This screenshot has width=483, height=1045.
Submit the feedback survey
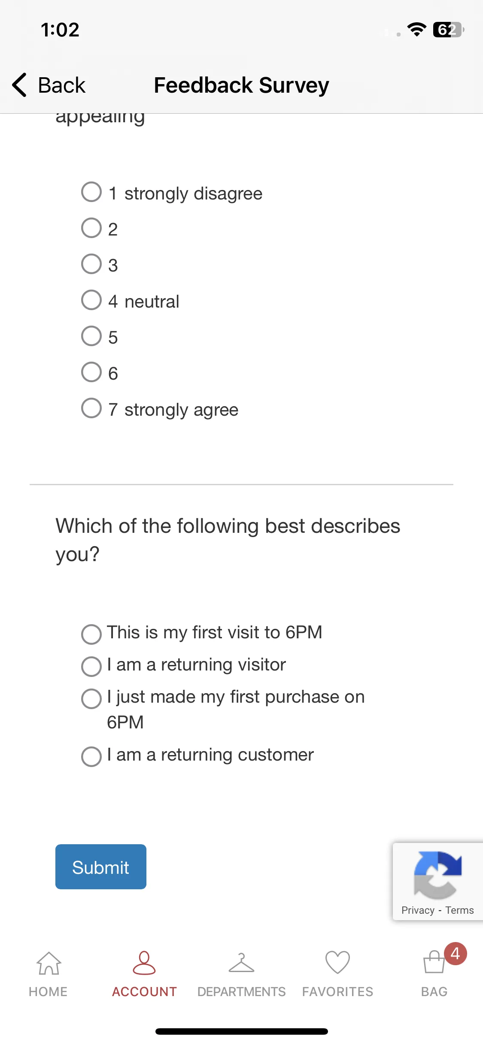[x=101, y=867]
